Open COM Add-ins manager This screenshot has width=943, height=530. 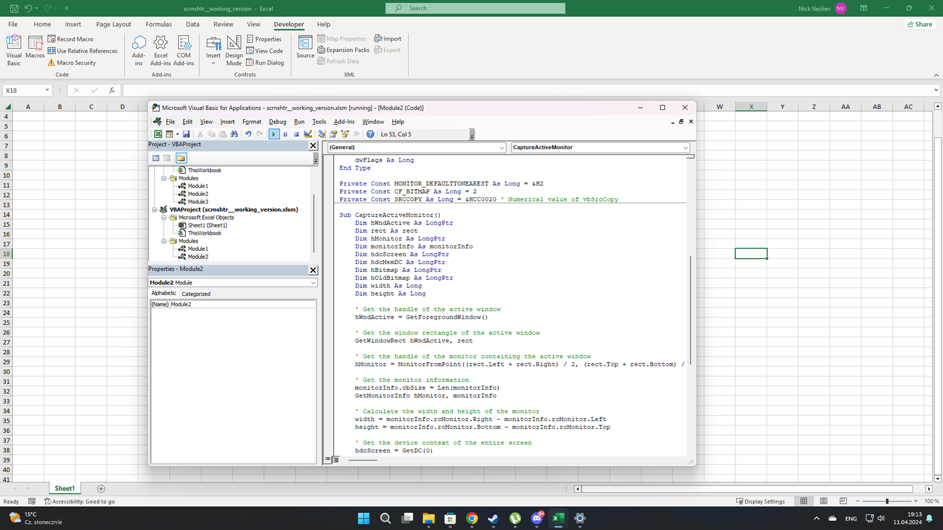point(184,51)
